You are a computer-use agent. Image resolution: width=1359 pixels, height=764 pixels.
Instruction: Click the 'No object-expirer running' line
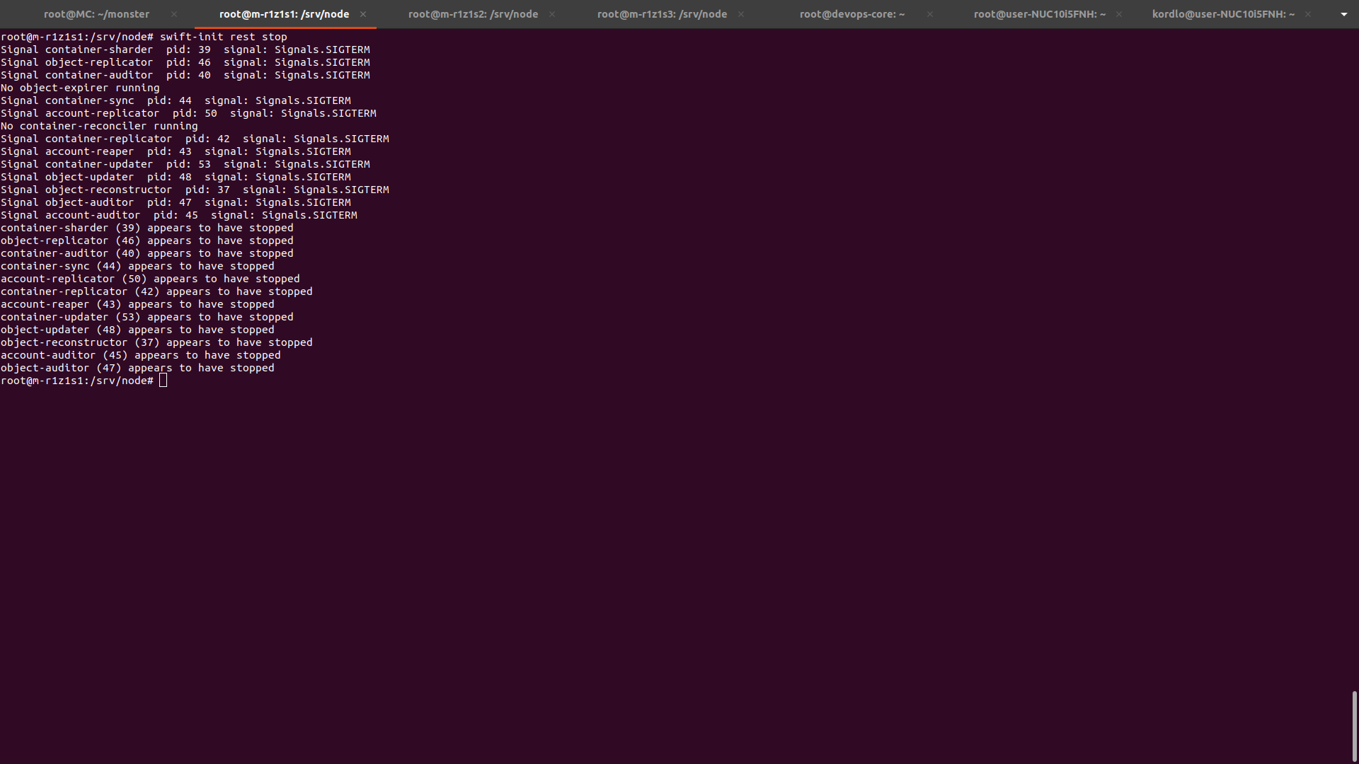80,88
